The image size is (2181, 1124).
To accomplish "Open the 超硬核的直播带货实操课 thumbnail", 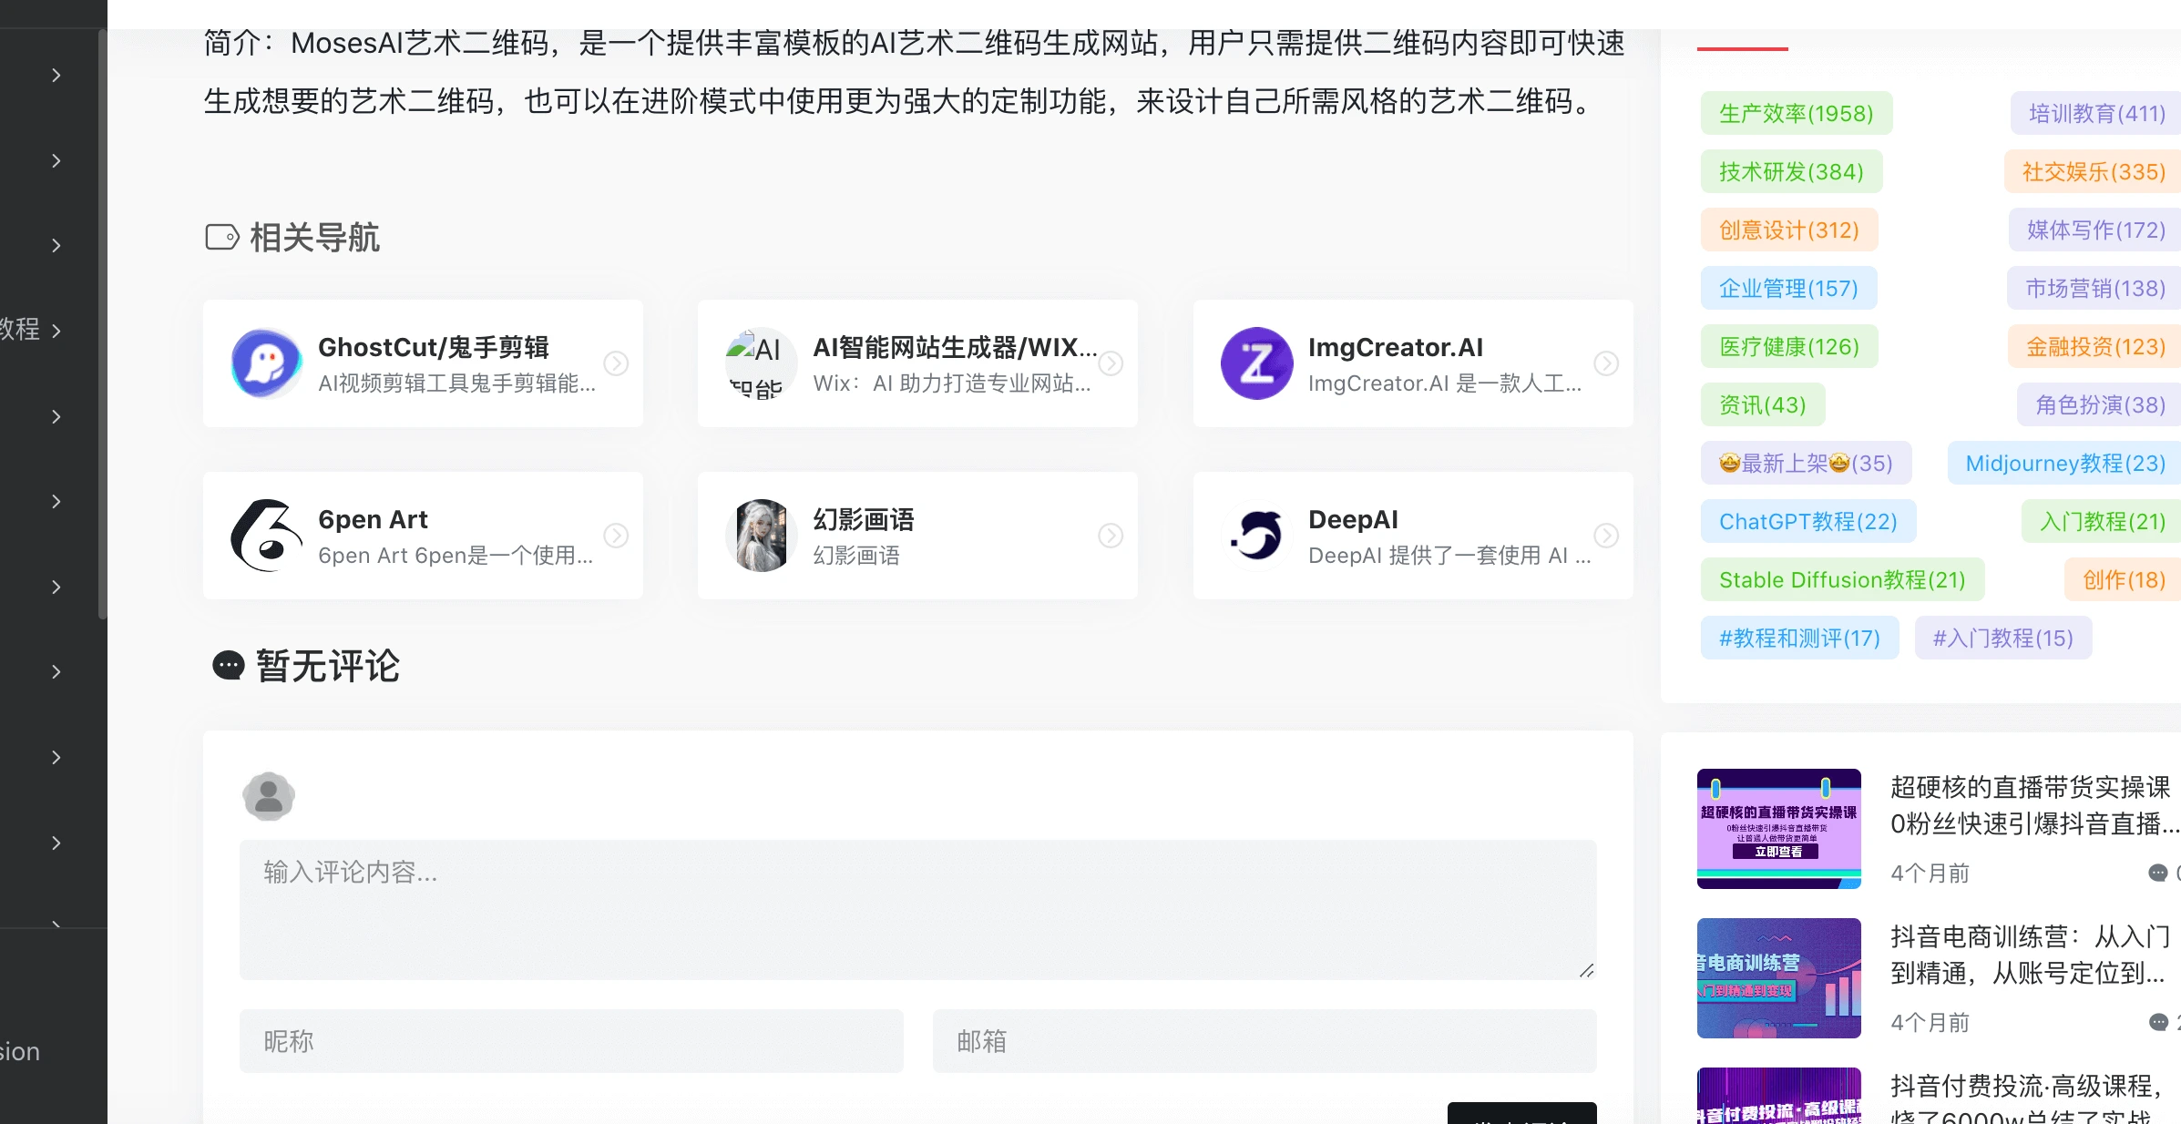I will coord(1778,829).
